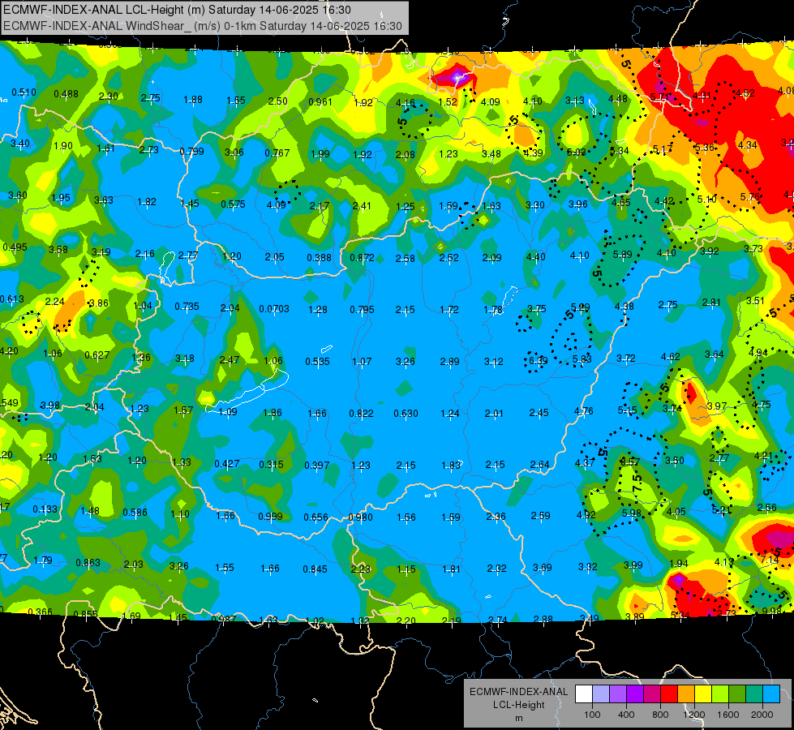This screenshot has width=794, height=730.
Task: Click the magenta legend swatch
Action: (652, 694)
